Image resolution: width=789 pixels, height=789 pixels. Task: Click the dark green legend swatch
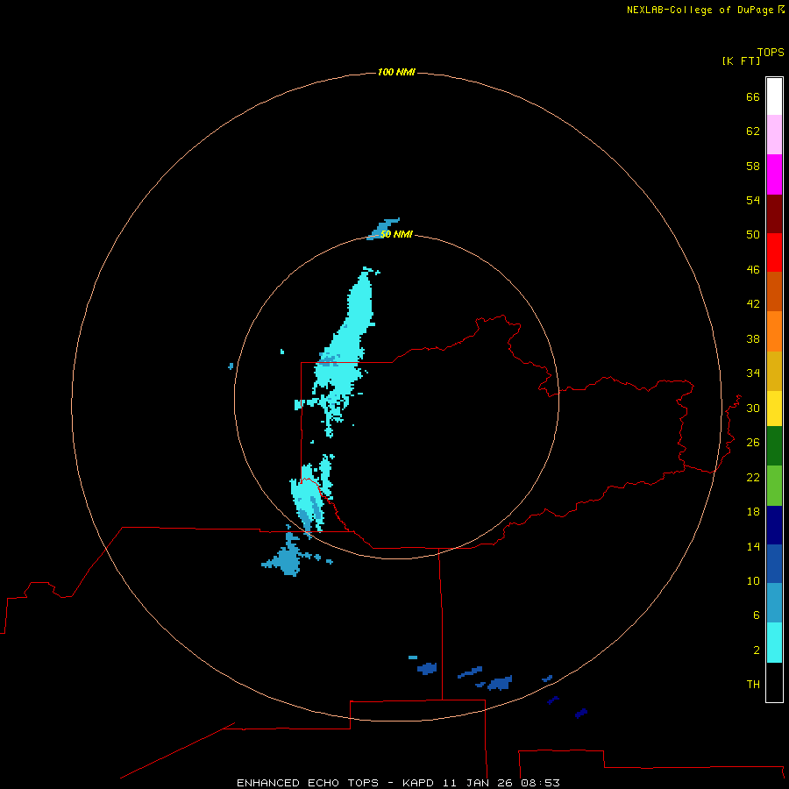tap(774, 446)
